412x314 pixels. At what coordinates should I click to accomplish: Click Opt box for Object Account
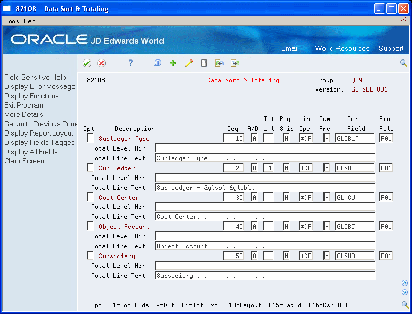90,226
